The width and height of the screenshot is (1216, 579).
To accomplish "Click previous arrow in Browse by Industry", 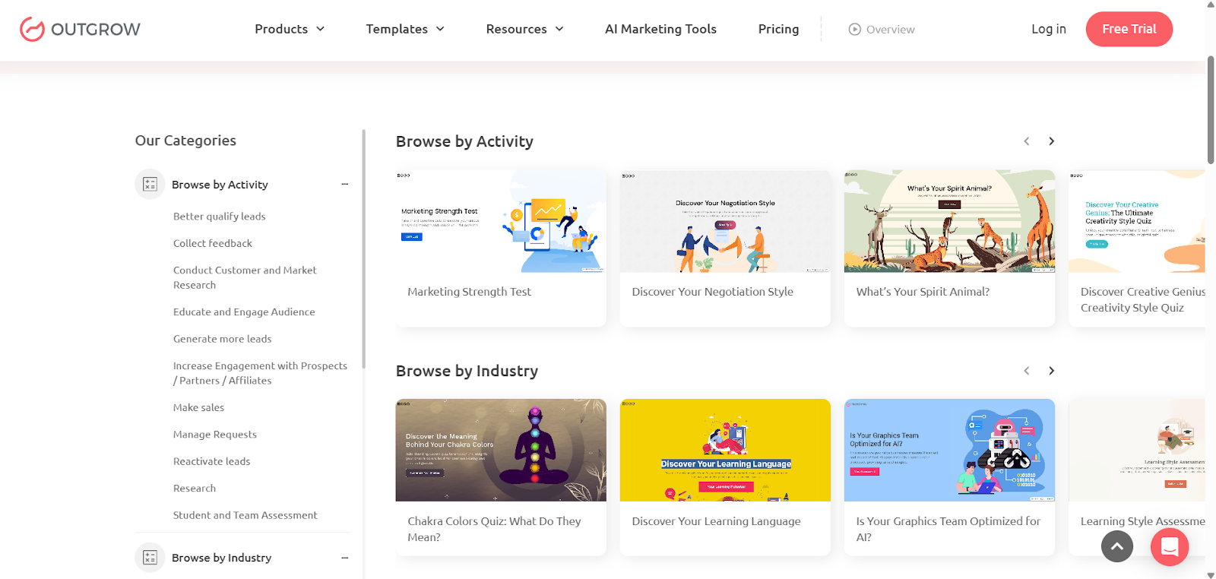I will pos(1027,371).
